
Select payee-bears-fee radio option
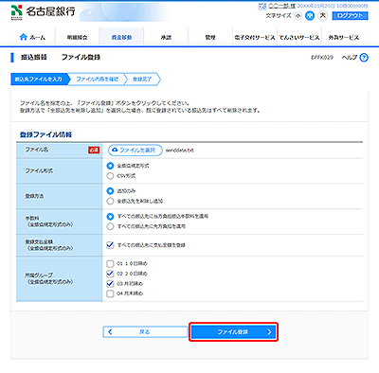click(x=110, y=226)
